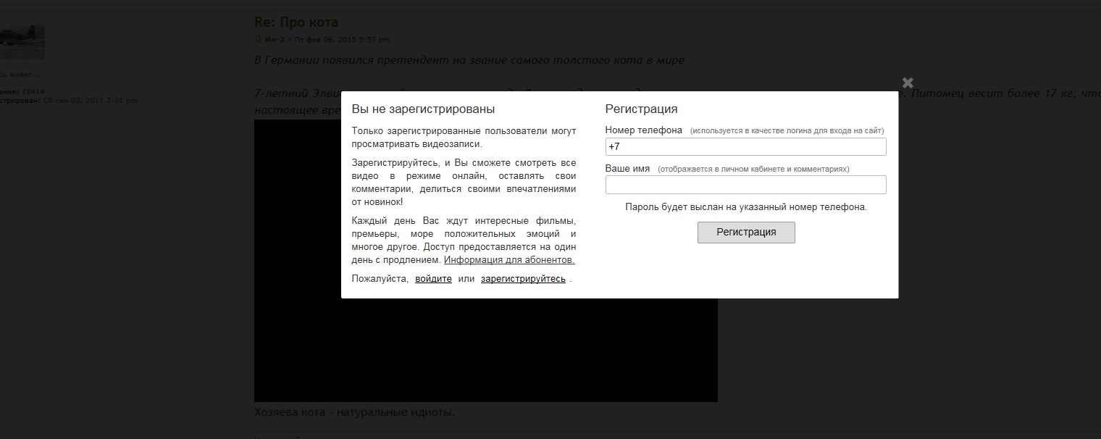Click the зарегистрируйтесь link
Screen dimensions: 1101x439
pos(523,279)
